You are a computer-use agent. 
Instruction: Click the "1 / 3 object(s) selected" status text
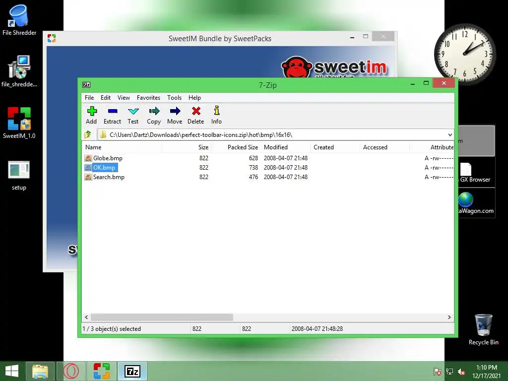(112, 328)
